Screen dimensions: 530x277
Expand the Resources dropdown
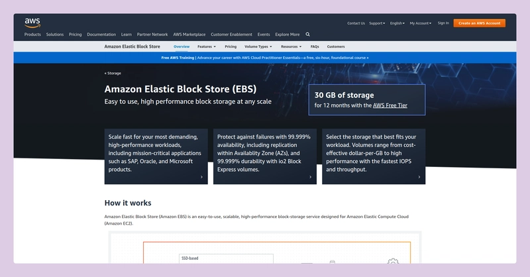coord(291,46)
